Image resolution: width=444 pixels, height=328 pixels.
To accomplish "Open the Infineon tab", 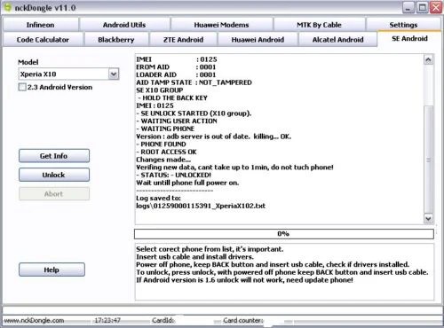I will (41, 25).
